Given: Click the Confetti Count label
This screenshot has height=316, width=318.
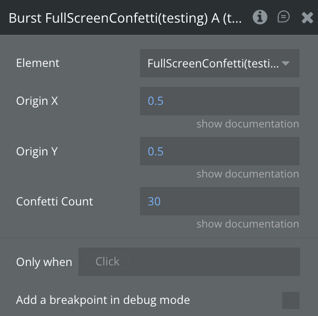Looking at the screenshot, I should click(x=55, y=202).
